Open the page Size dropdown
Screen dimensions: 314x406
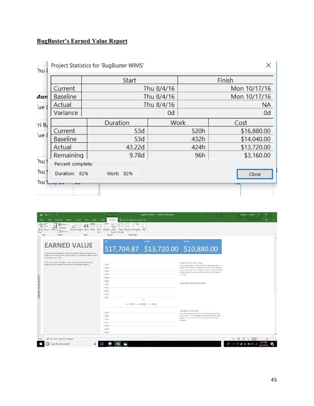(144, 227)
